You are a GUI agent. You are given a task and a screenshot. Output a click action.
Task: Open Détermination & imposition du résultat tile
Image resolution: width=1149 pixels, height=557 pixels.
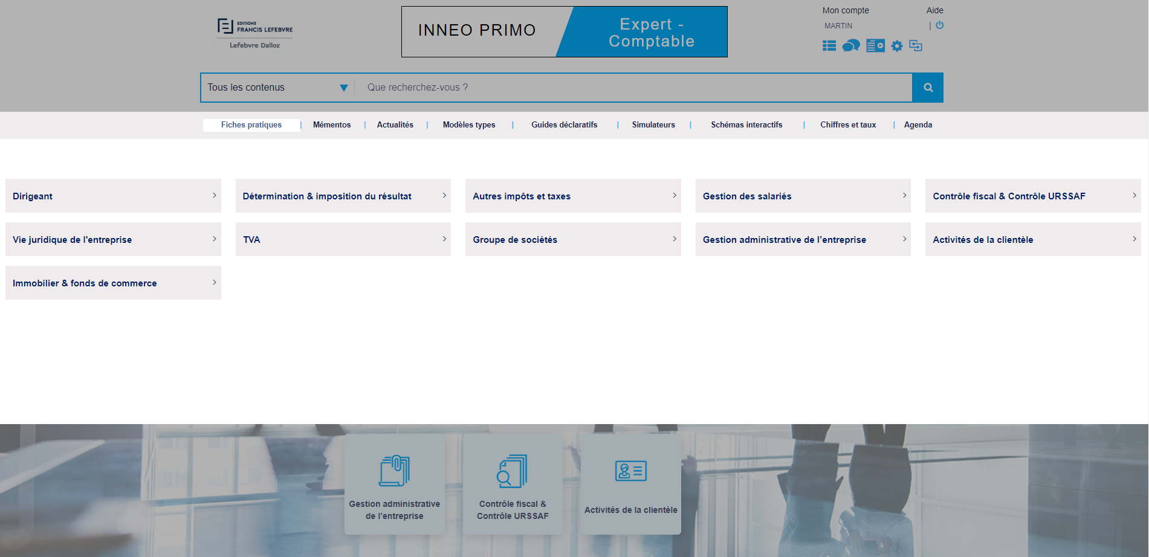[x=343, y=196]
